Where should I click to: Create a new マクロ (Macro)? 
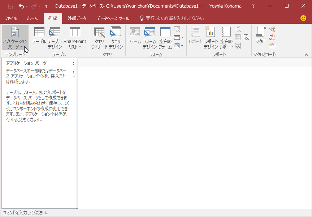[261, 36]
